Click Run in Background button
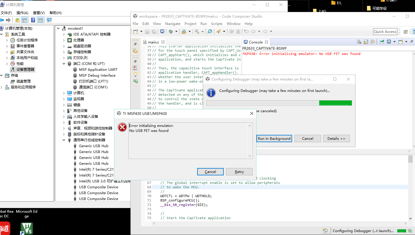This screenshot has height=235, width=415. [x=274, y=139]
